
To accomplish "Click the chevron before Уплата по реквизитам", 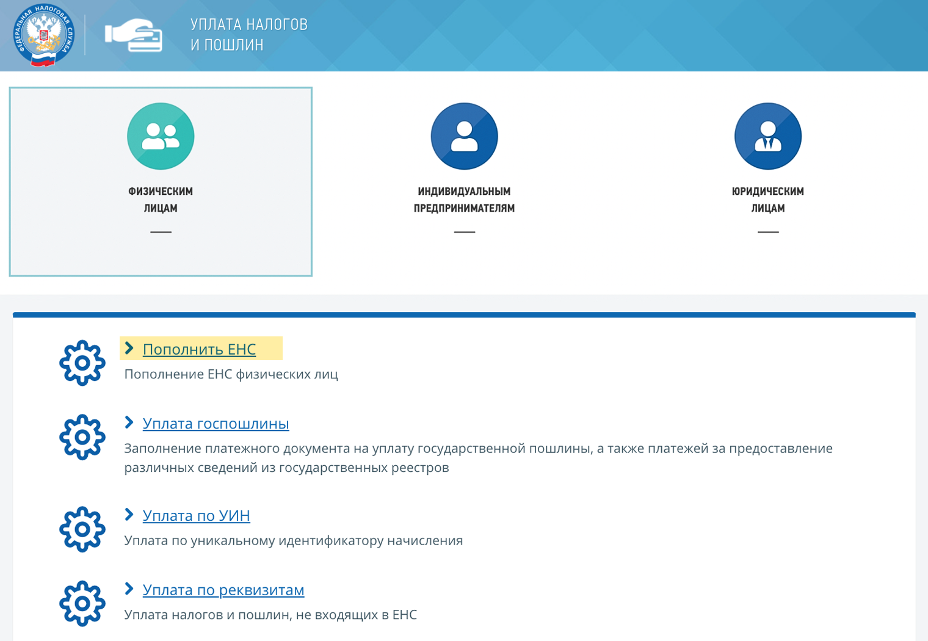I will click(129, 588).
